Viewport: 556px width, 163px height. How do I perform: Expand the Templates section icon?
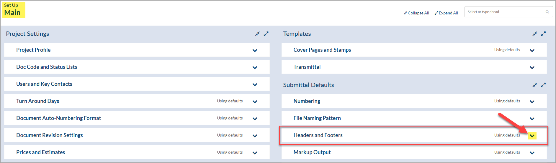click(543, 34)
